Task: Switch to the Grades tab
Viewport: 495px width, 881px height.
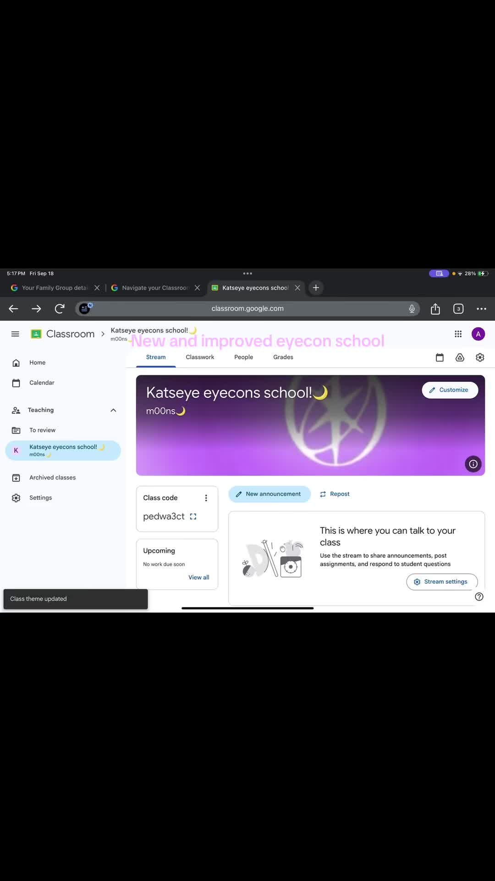Action: tap(283, 357)
